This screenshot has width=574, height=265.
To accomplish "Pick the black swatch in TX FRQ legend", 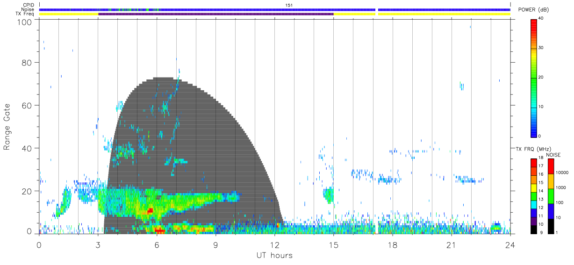I will tap(534, 229).
